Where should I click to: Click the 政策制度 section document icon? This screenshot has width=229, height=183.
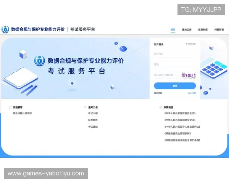[161, 108]
